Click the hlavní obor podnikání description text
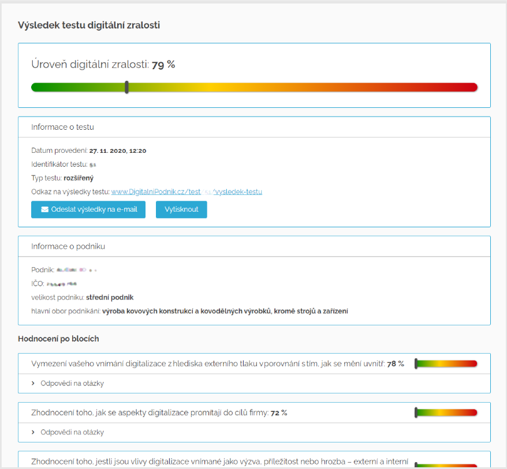Screen dimensions: 507x469 (225, 312)
